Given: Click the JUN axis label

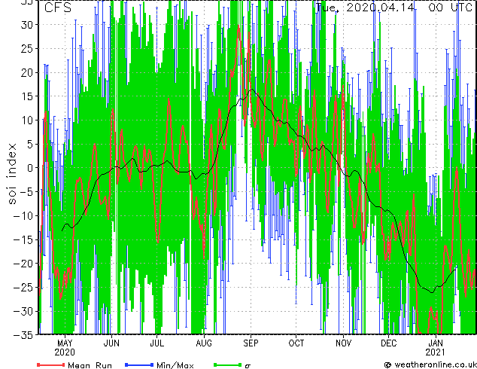Looking at the screenshot, I should coord(111,343).
